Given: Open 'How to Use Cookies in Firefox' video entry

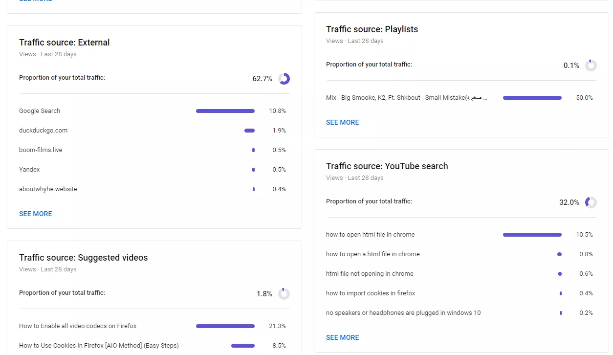Looking at the screenshot, I should coord(99,346).
